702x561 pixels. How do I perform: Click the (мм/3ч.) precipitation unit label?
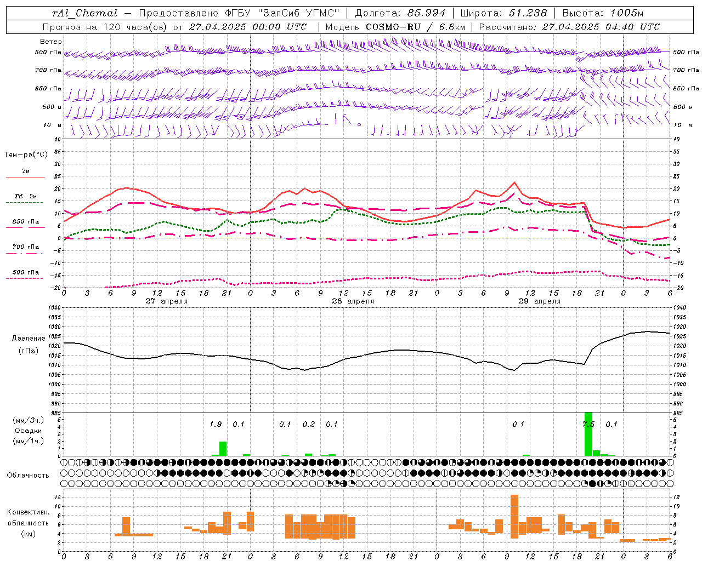pyautogui.click(x=29, y=420)
